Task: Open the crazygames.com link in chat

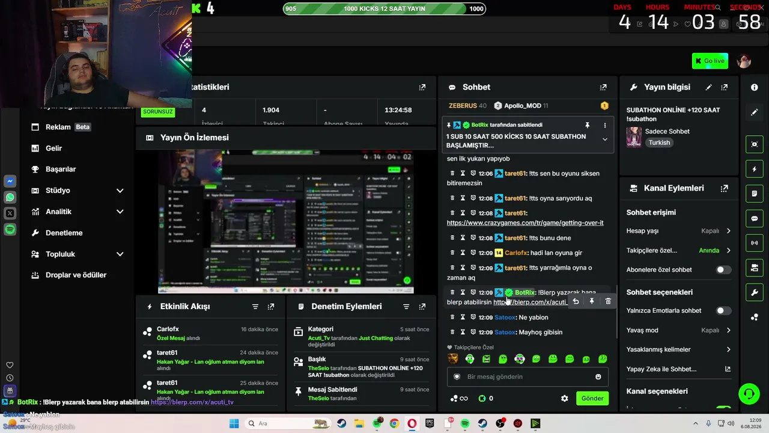Action: (525, 223)
